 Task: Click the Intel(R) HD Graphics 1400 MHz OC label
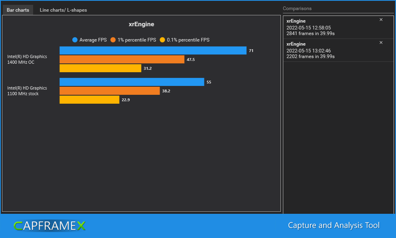[x=27, y=59]
